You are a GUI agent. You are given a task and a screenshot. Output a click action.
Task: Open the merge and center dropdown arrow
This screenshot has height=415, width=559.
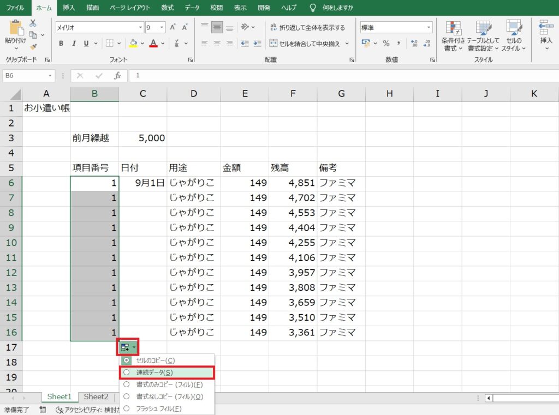click(x=347, y=44)
